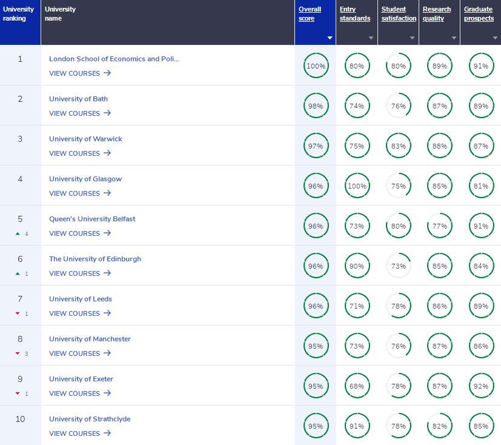The width and height of the screenshot is (501, 445).
Task: Click Strathclyde 82% research quality circle
Action: [x=440, y=426]
